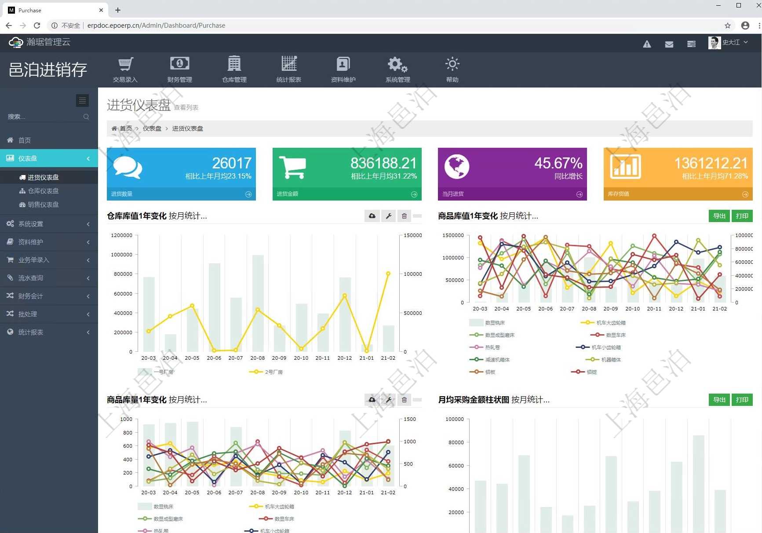762x533 pixels.
Task: Toggle the sidebar collapse hamburger button
Action: pyautogui.click(x=82, y=100)
